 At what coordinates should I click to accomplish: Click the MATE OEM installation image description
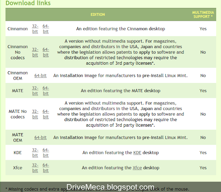click(121, 137)
